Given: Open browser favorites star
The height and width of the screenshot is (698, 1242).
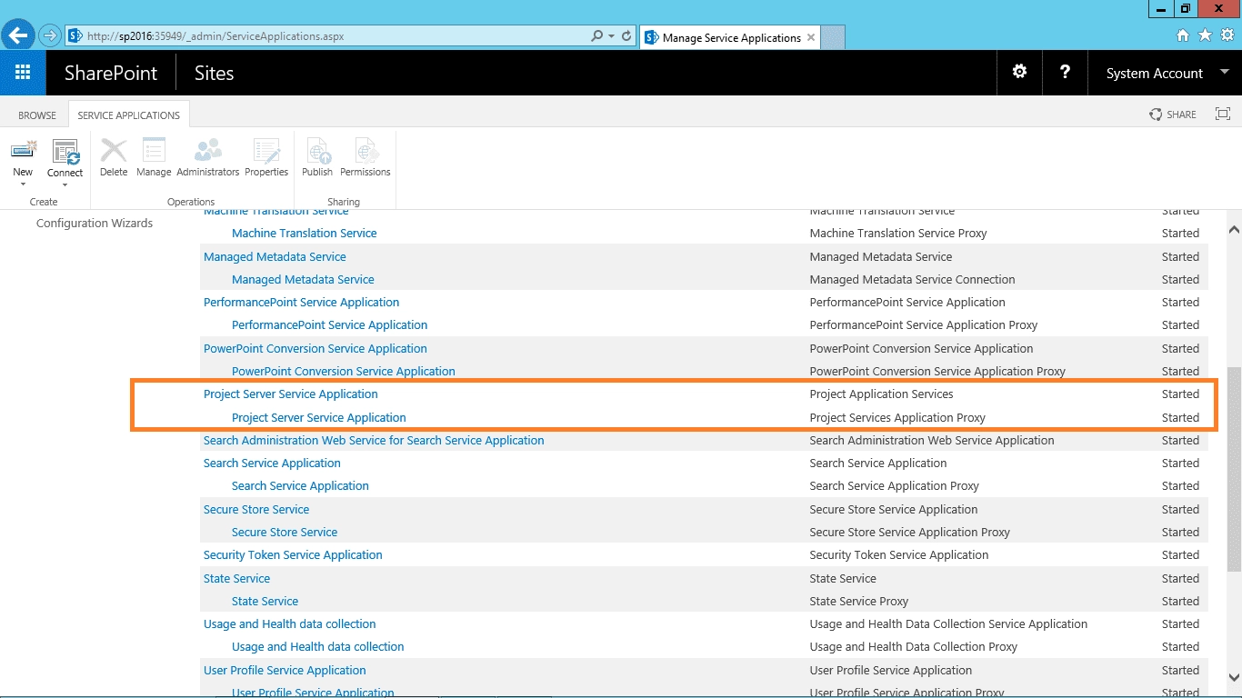Looking at the screenshot, I should click(x=1205, y=35).
